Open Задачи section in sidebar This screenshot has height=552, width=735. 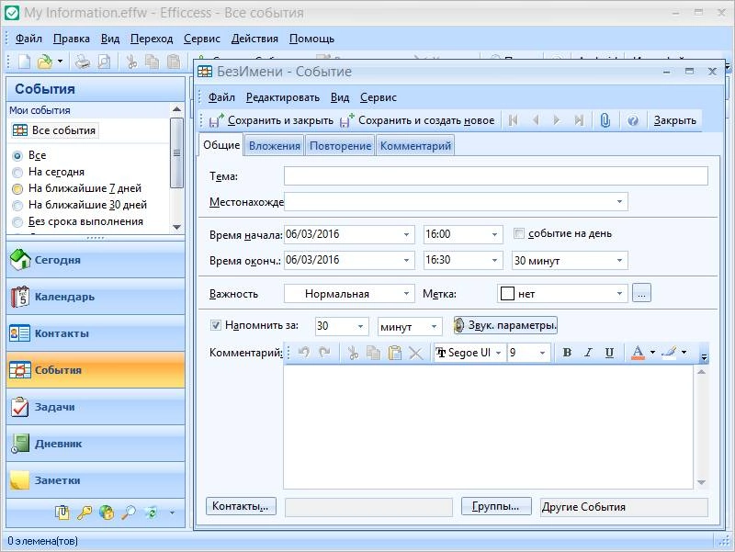pyautogui.click(x=96, y=407)
